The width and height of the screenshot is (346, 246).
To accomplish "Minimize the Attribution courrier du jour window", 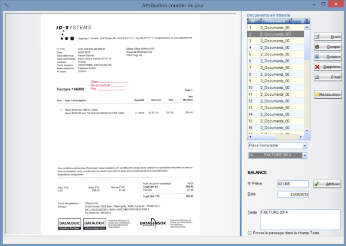I will point(314,4).
